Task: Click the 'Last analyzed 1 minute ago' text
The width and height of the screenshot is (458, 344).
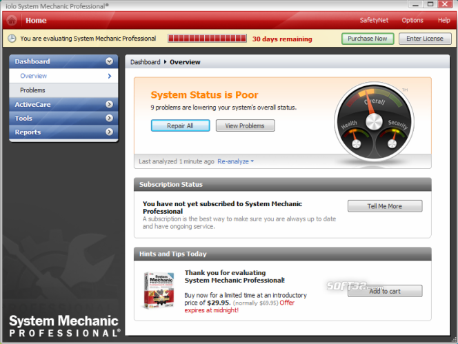Action: coord(176,161)
